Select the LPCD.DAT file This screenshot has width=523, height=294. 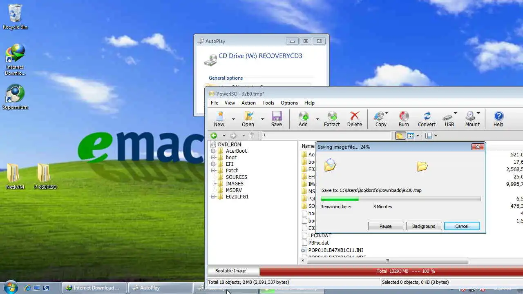(x=316, y=236)
